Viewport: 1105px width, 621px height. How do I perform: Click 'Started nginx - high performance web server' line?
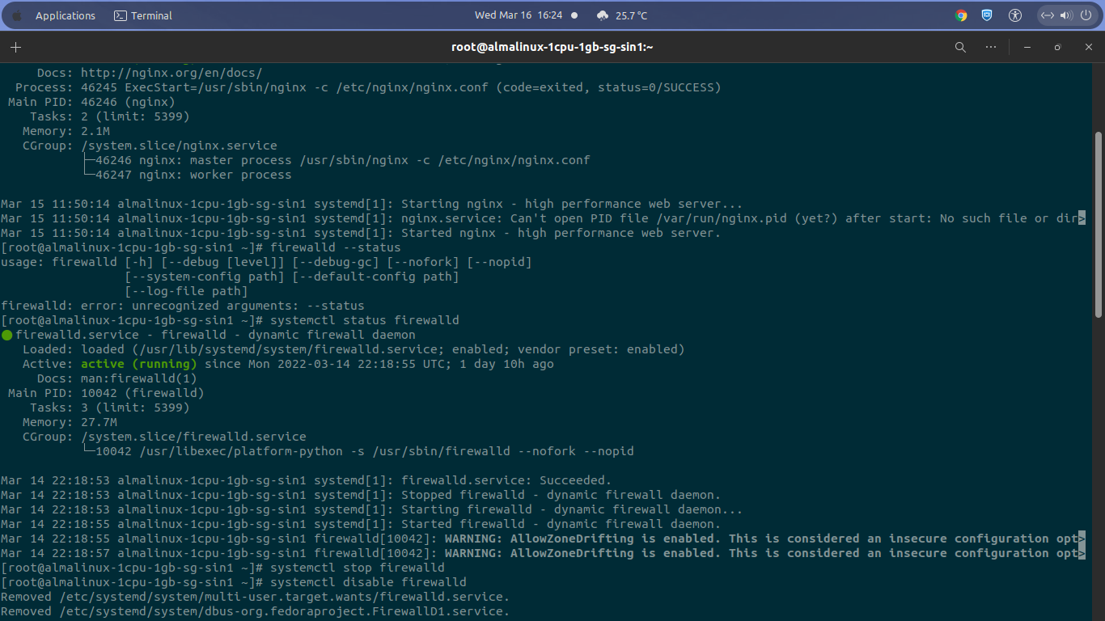pos(361,233)
